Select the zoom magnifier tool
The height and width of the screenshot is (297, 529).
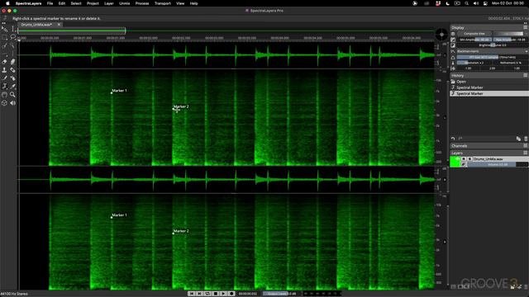pyautogui.click(x=13, y=95)
